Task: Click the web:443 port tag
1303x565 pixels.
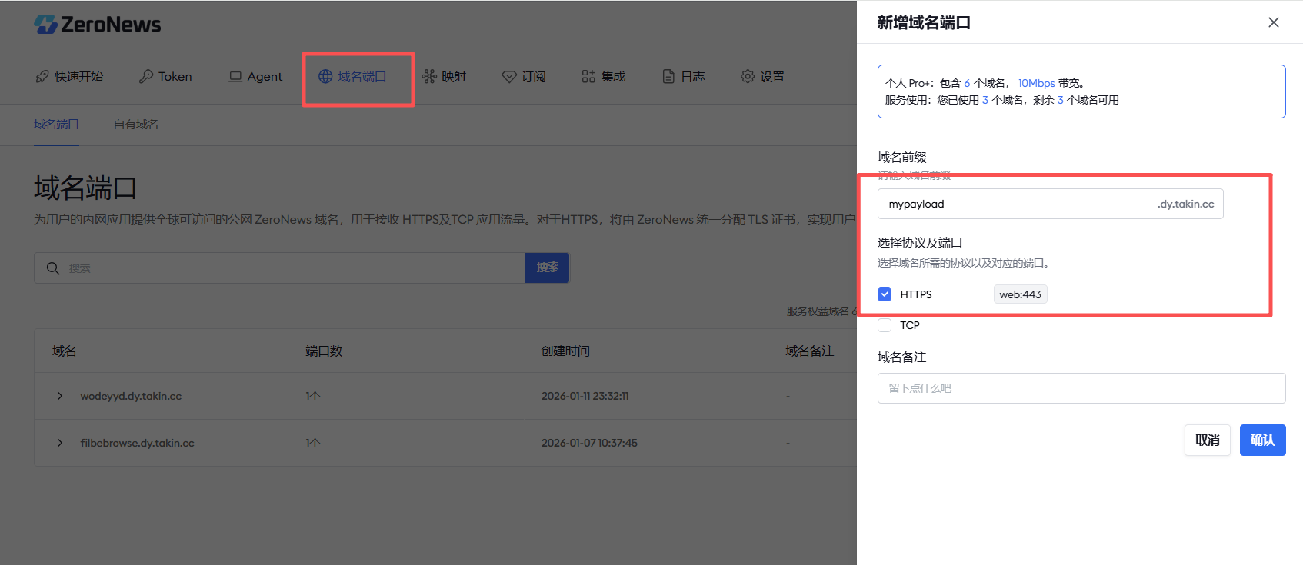Action: point(1020,294)
